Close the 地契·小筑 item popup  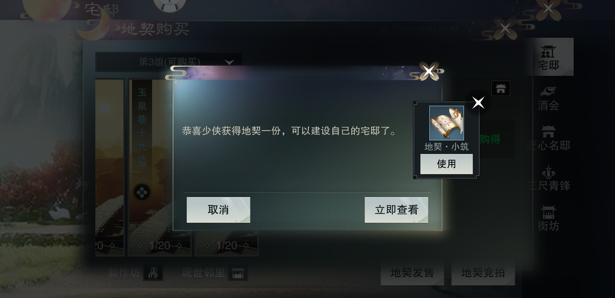[x=478, y=103]
